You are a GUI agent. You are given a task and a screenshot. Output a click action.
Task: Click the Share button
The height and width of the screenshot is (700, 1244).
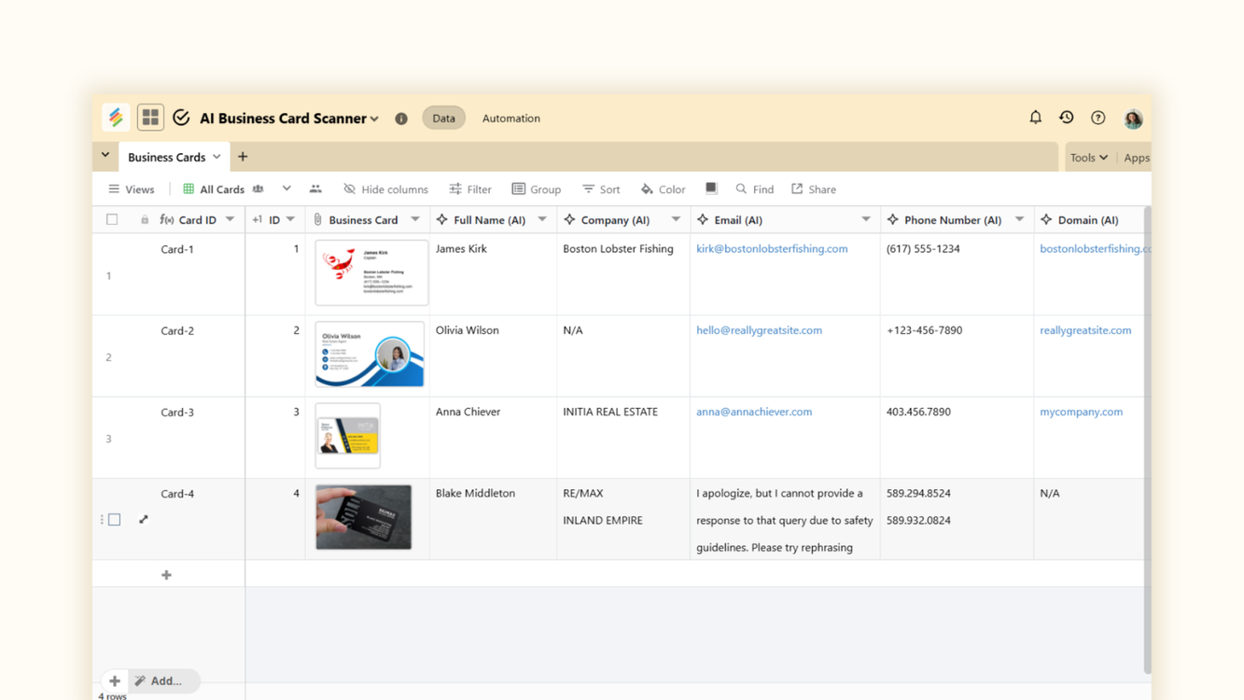click(x=813, y=189)
